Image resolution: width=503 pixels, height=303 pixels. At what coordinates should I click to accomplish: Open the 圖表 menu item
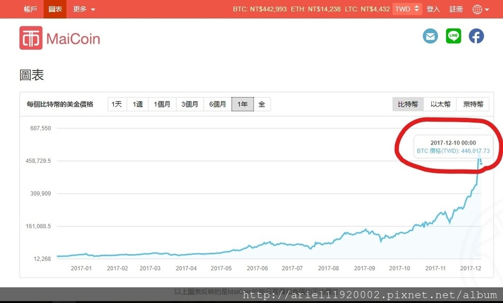55,9
